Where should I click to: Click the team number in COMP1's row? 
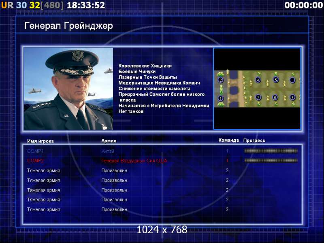coord(227,151)
